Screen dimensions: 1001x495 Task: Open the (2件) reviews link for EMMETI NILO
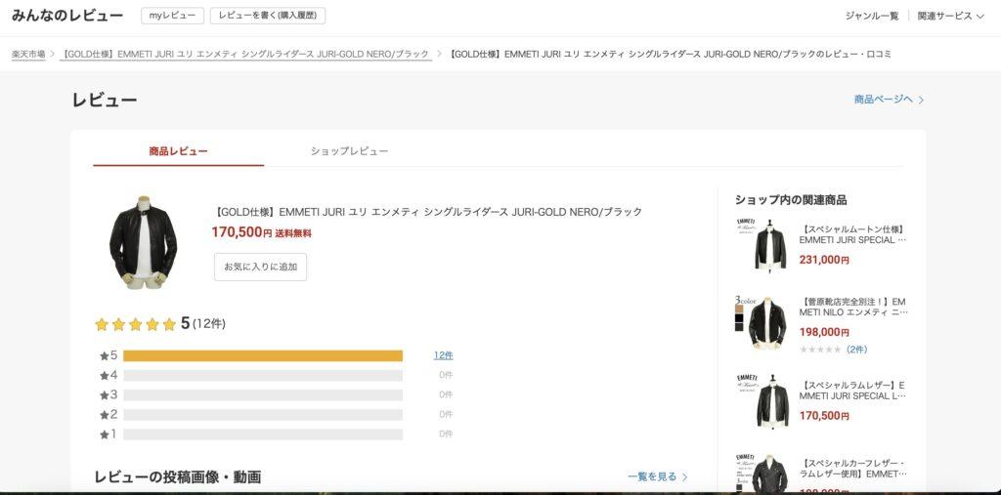click(x=856, y=350)
